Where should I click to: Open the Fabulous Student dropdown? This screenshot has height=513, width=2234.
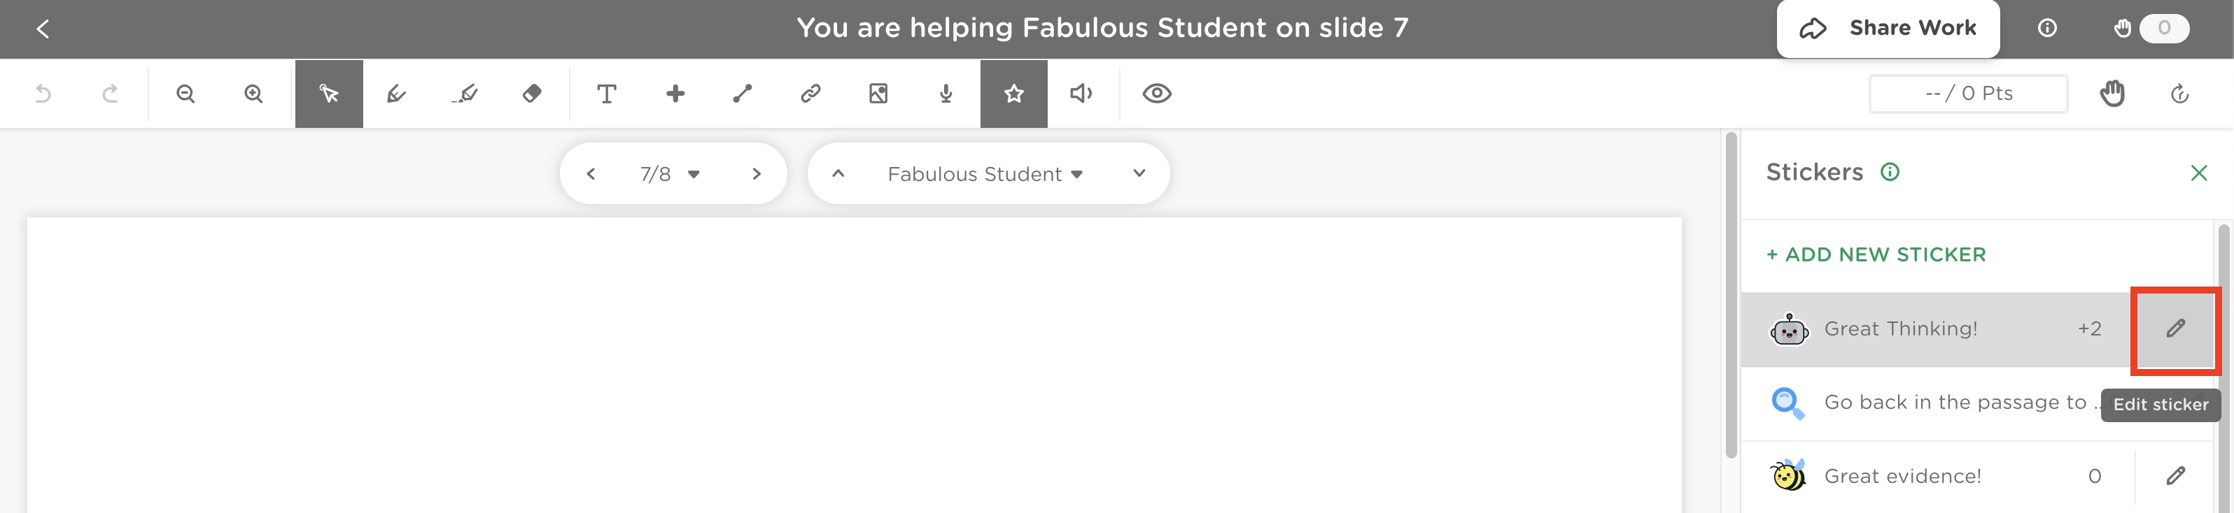tap(986, 174)
